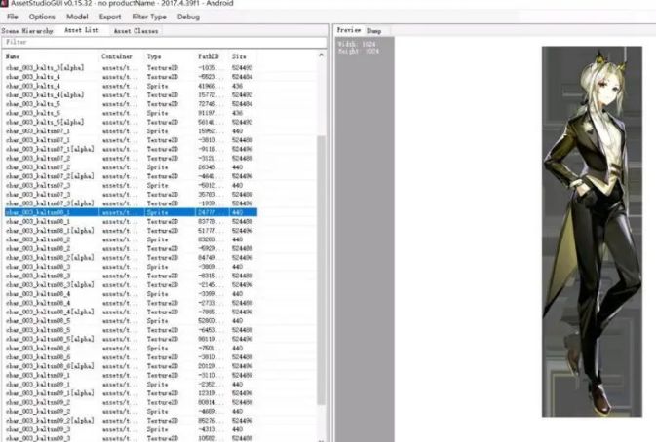656x442 pixels.
Task: Open the Filter Type menu
Action: point(150,17)
